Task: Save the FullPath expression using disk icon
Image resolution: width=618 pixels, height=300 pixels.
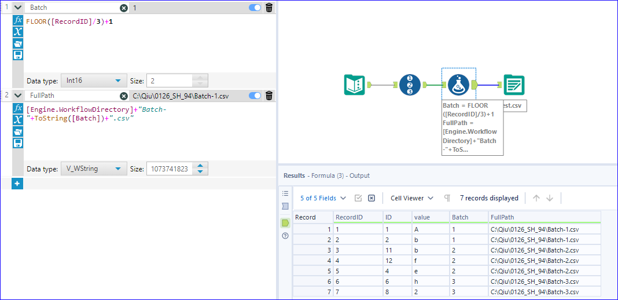Action: pos(18,142)
